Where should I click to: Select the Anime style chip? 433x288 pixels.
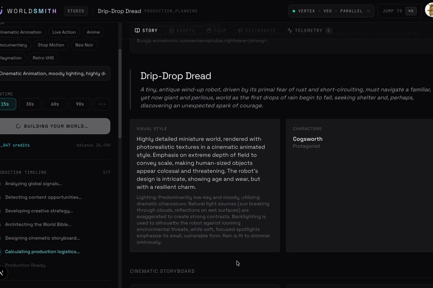[93, 32]
